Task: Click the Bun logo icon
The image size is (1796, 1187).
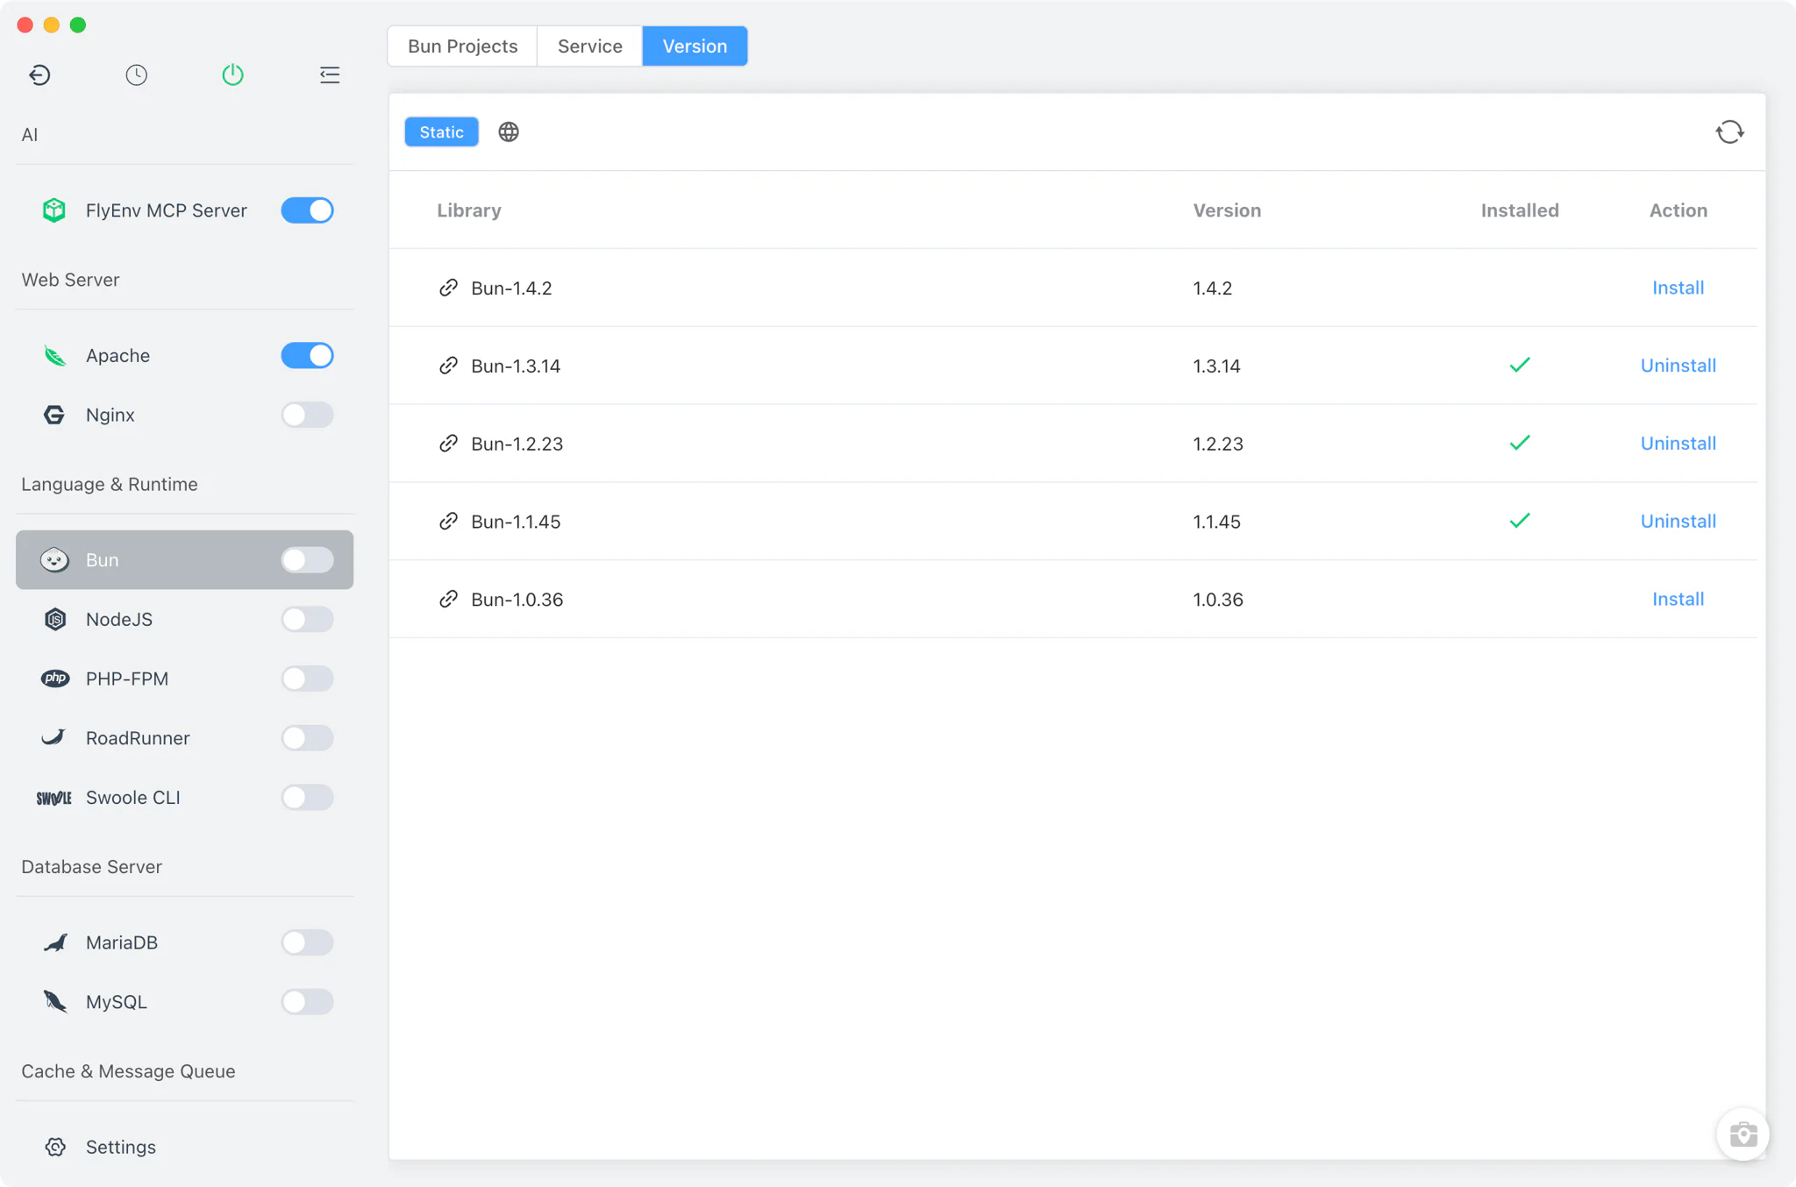Action: click(54, 559)
